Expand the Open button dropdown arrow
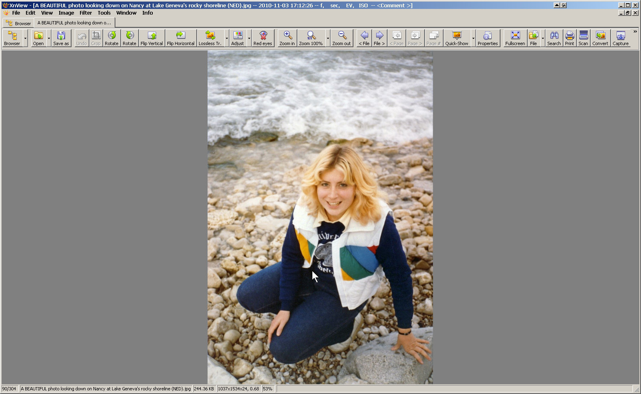This screenshot has height=394, width=641. tap(49, 38)
